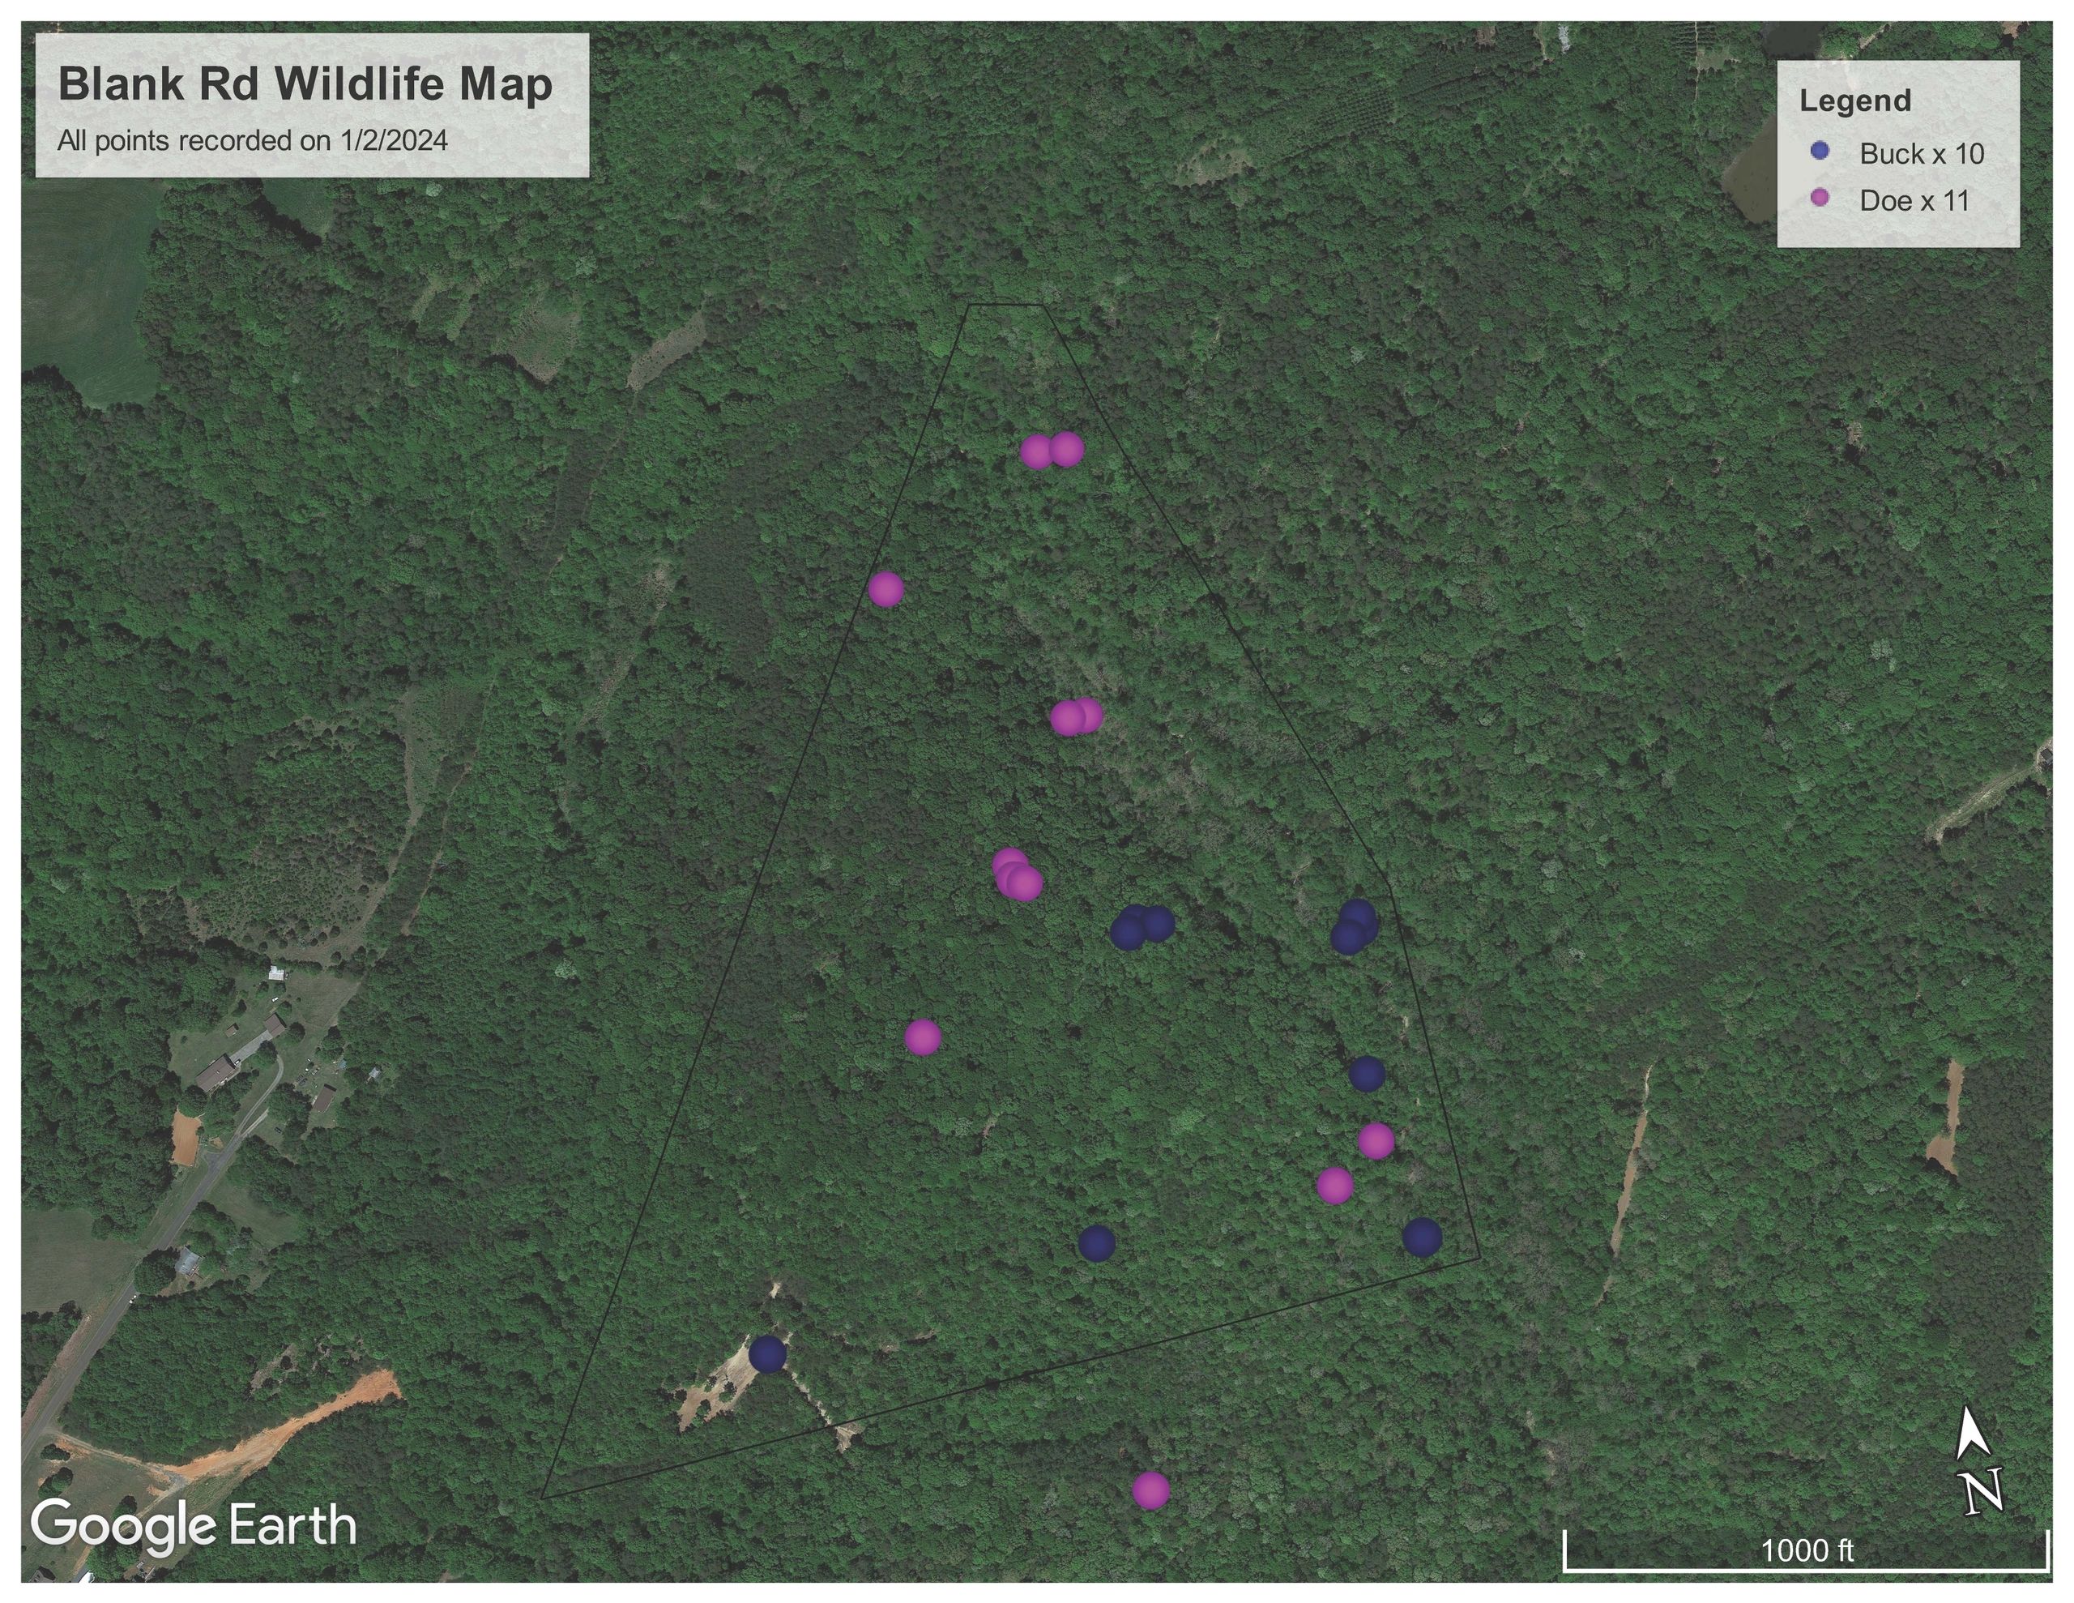The image size is (2074, 1603).
Task: Select the buck marker on the dirt clearing
Action: (767, 1354)
